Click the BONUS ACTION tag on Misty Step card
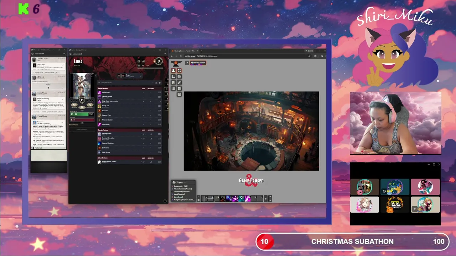 coord(40,73)
